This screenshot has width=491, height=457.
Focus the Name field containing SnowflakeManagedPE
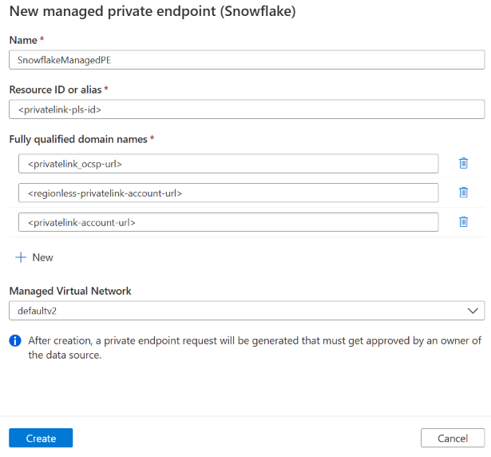pos(247,60)
